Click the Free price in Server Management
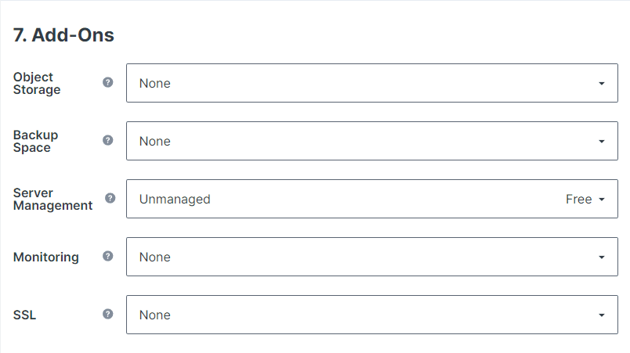Screen dimensions: 630x353 tap(578, 199)
